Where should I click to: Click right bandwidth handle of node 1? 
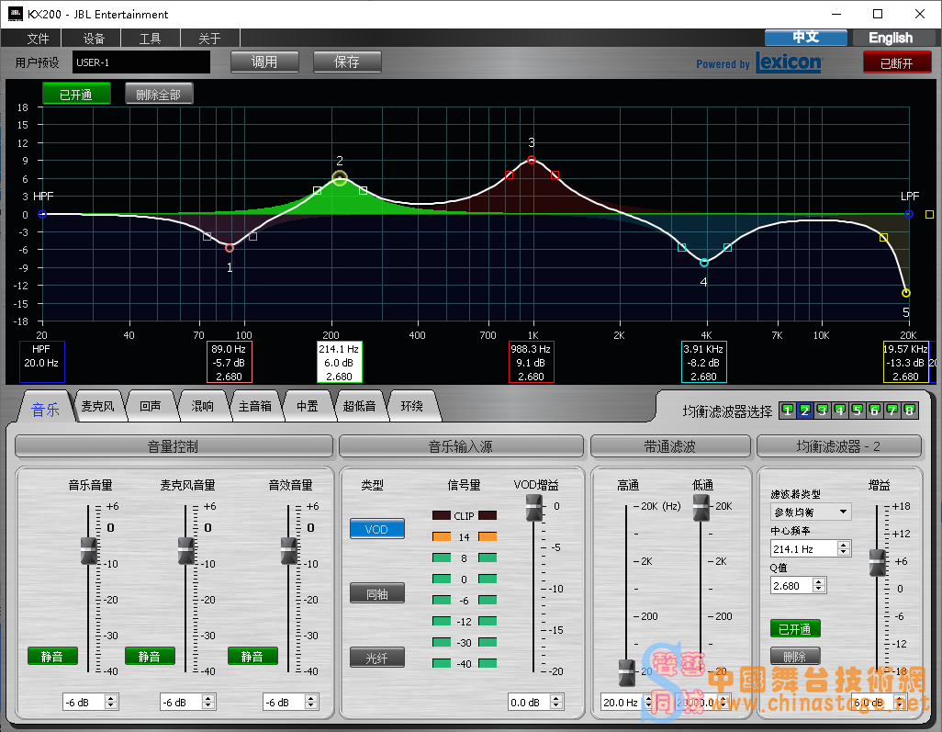tap(252, 236)
